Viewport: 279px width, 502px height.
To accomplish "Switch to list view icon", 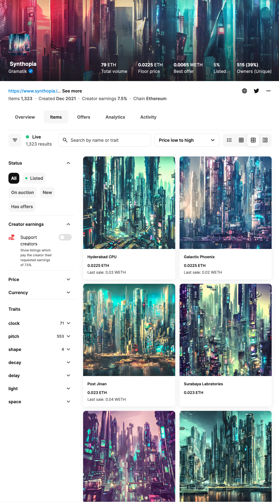I will click(x=229, y=140).
